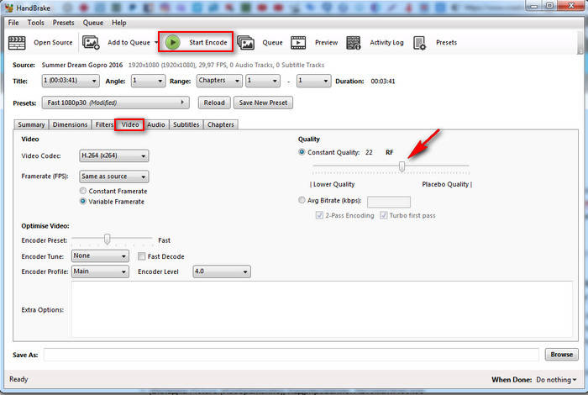This screenshot has width=588, height=395.
Task: Open the Tools menu
Action: point(35,23)
